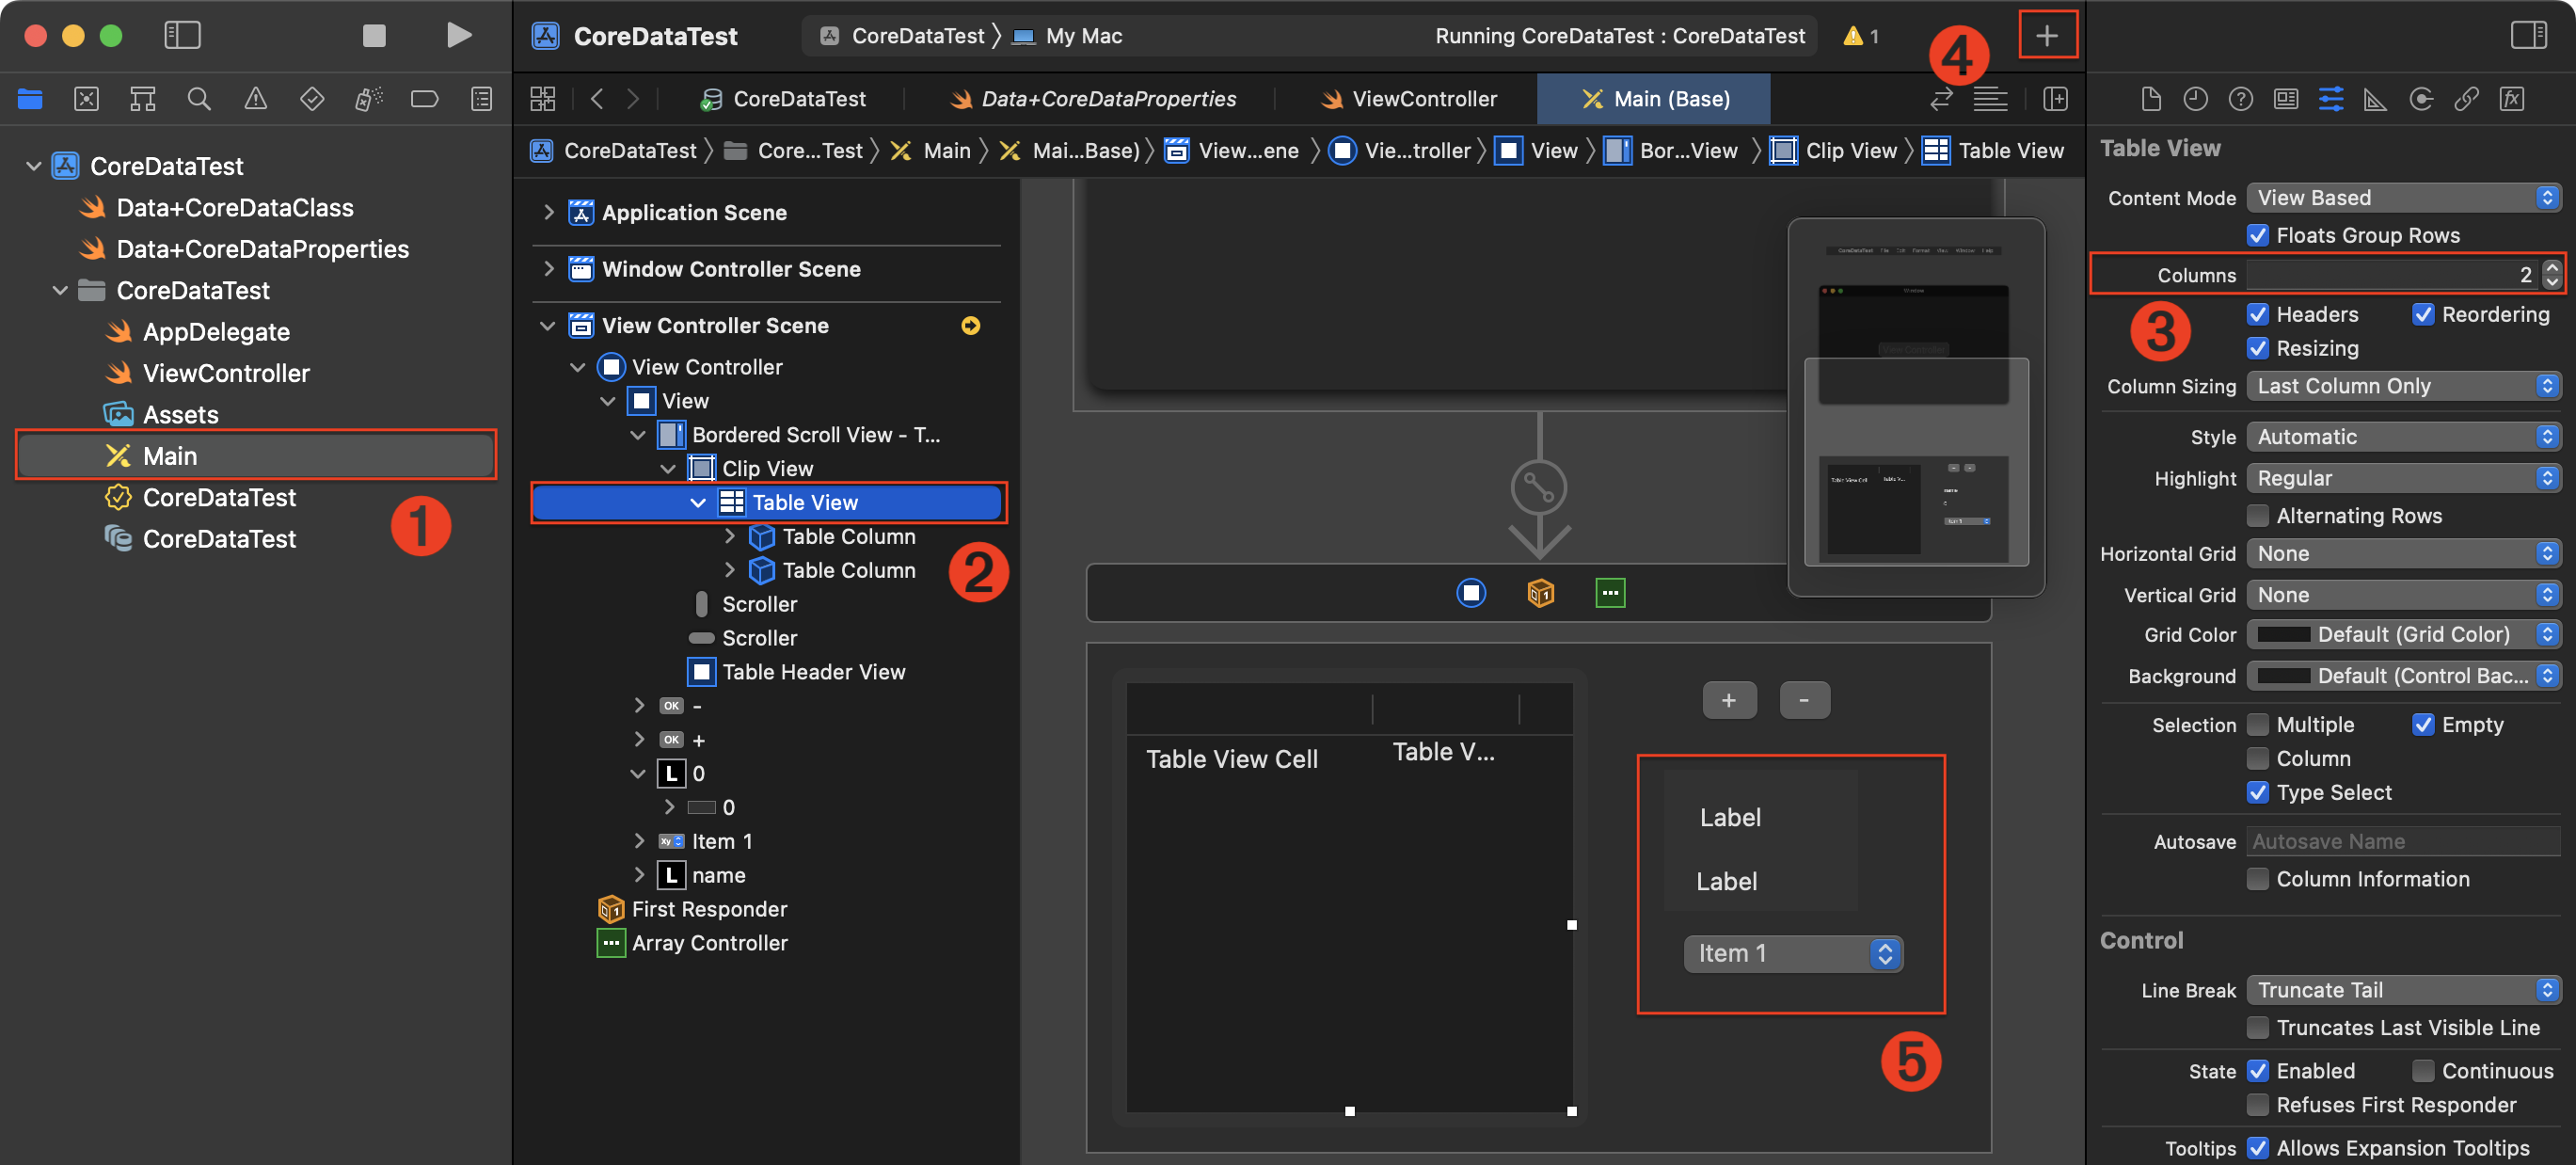Click the Run (play) button
Image resolution: width=2576 pixels, height=1165 pixels.
tap(458, 35)
